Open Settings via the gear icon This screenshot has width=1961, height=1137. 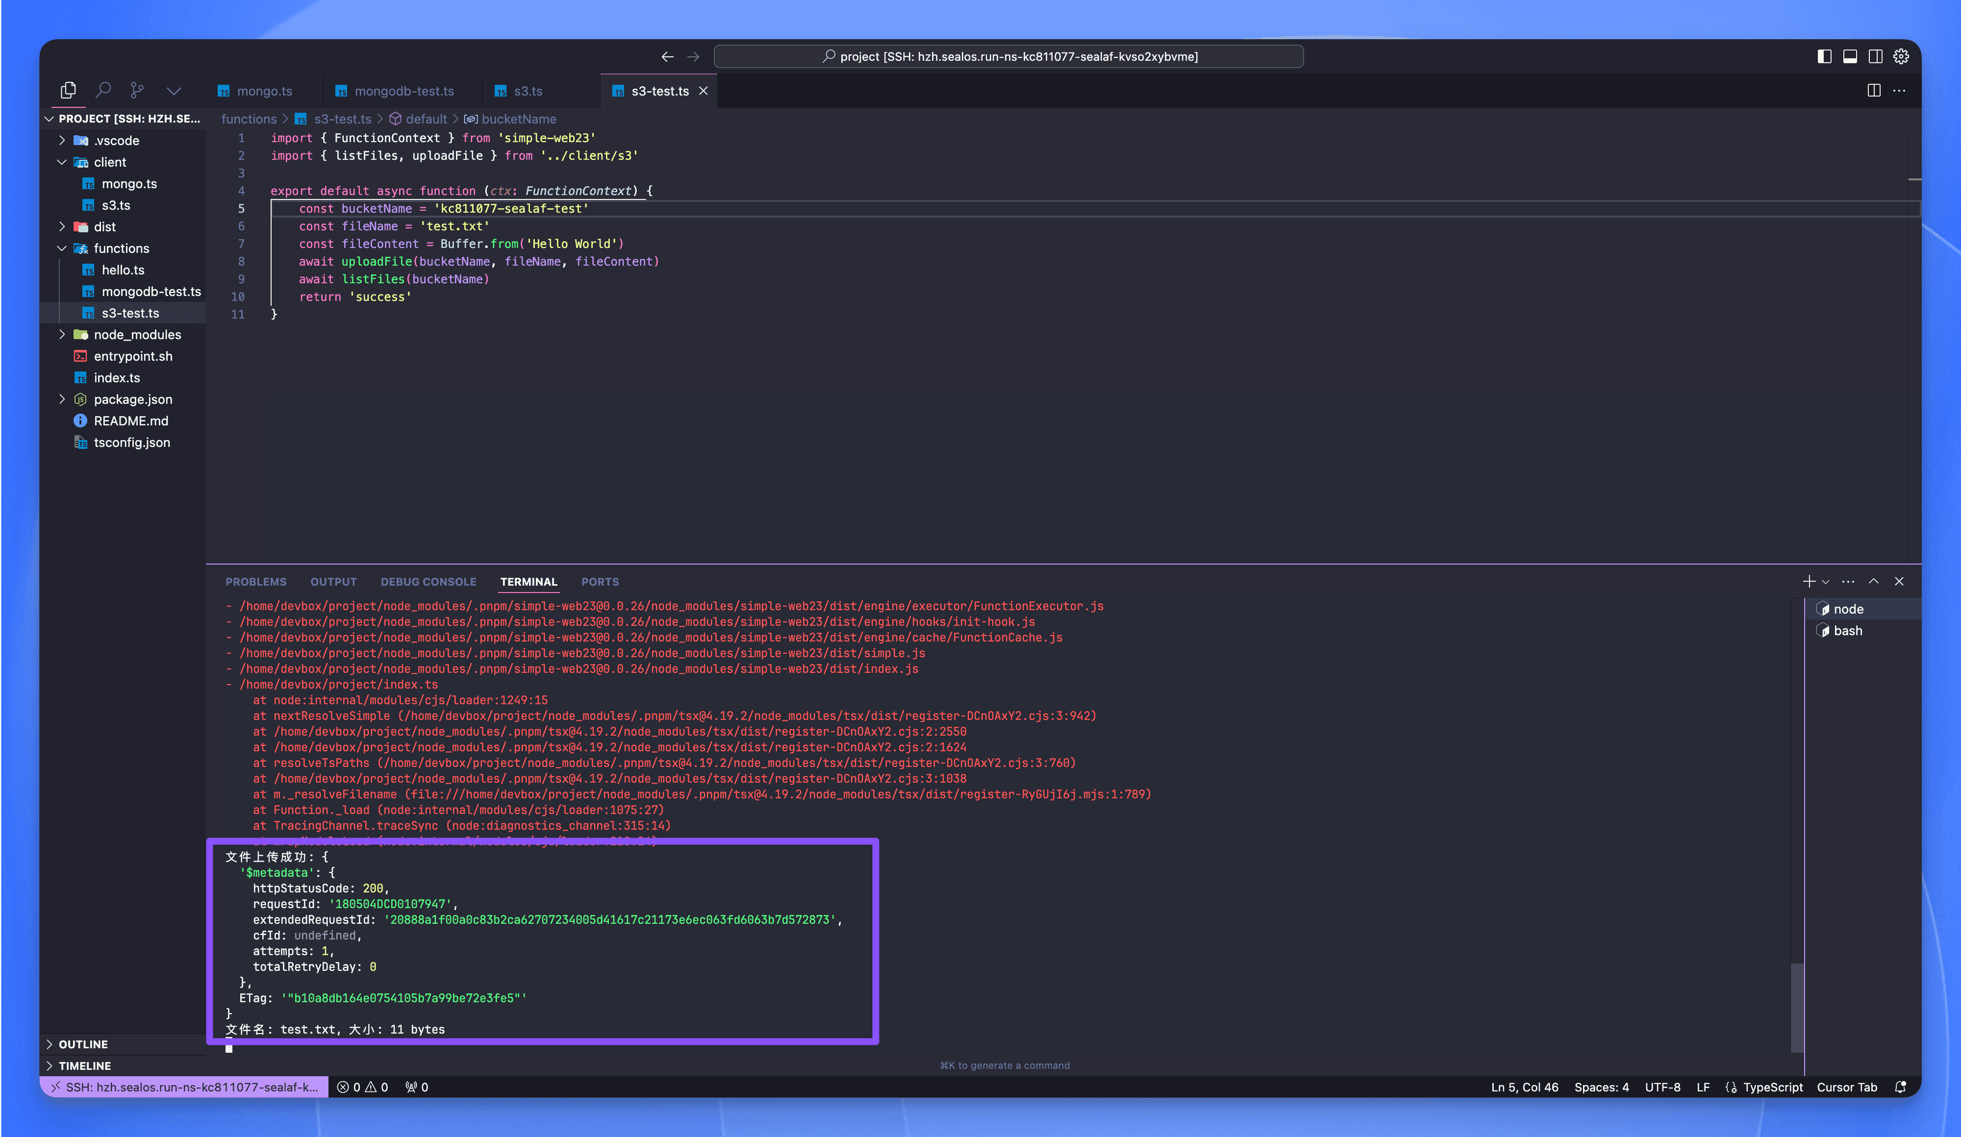tap(1901, 56)
